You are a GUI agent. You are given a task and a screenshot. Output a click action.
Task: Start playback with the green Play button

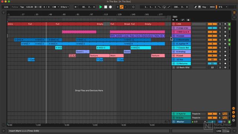[100, 7]
